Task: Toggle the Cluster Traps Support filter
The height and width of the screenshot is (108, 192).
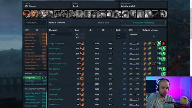Action: coord(35,93)
